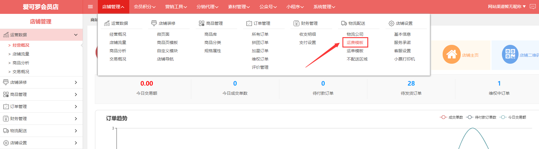Open 所有订单 under 订单管理

260,34
